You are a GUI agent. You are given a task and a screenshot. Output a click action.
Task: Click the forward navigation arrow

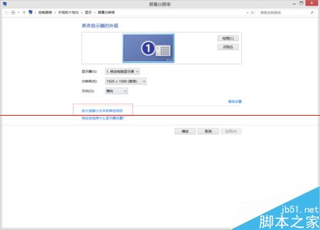point(13,13)
